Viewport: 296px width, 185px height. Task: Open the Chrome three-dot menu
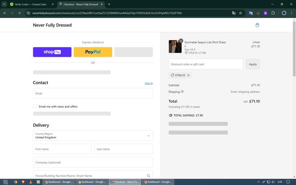point(291,13)
